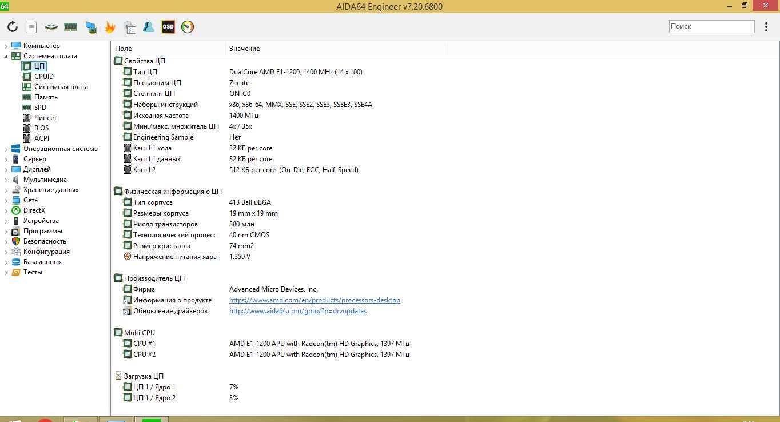Open the gauge SensorPanel toolbar icon
This screenshot has height=422, width=780.
[188, 27]
